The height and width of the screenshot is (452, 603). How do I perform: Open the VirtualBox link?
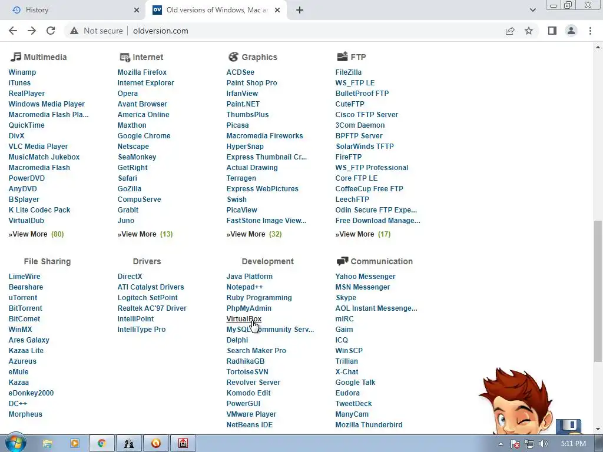tap(244, 318)
